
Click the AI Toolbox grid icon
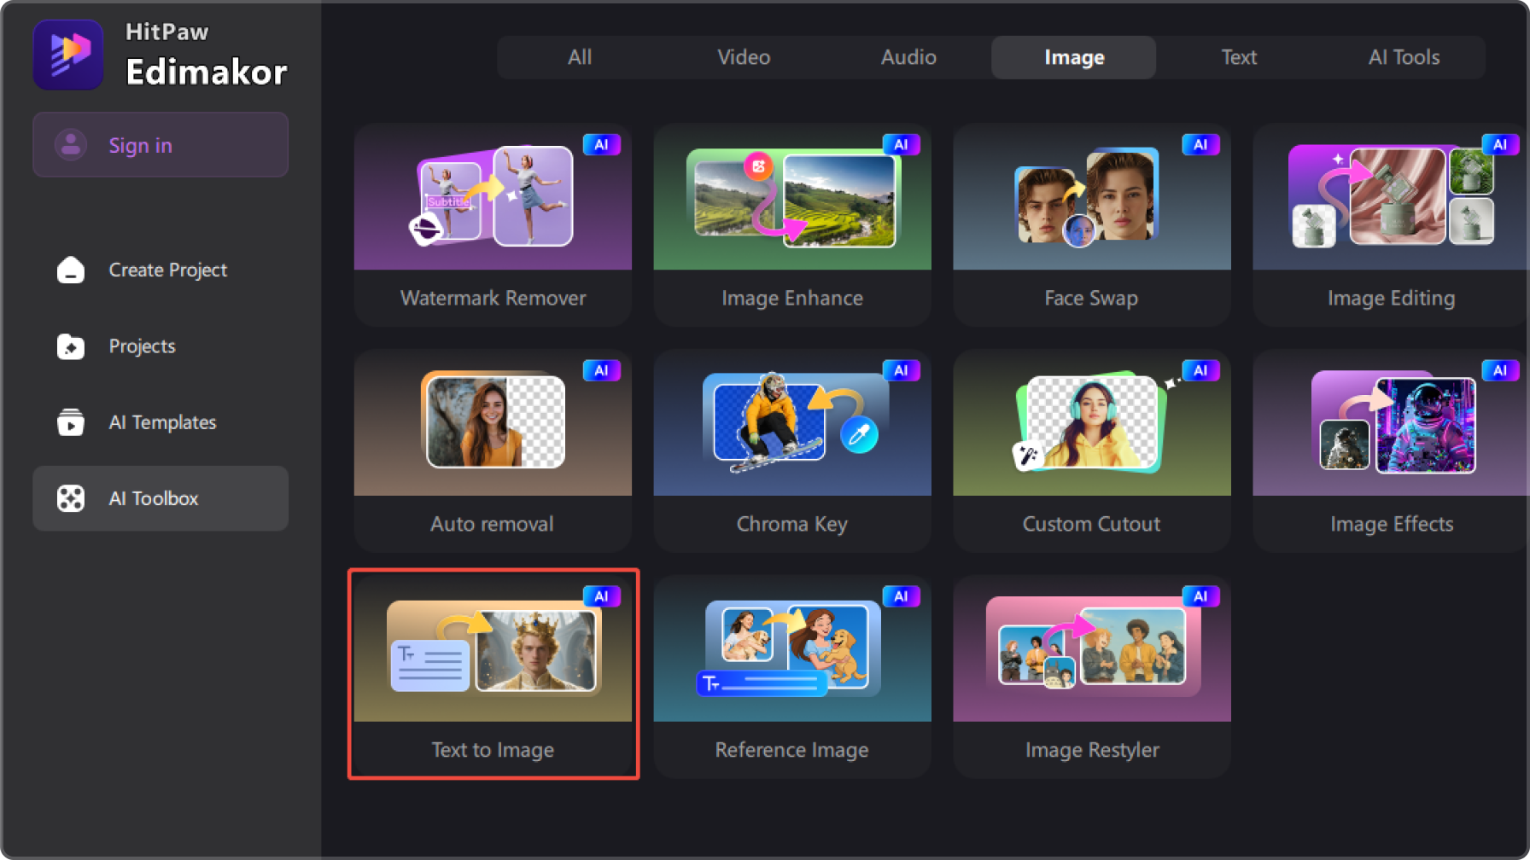[71, 498]
